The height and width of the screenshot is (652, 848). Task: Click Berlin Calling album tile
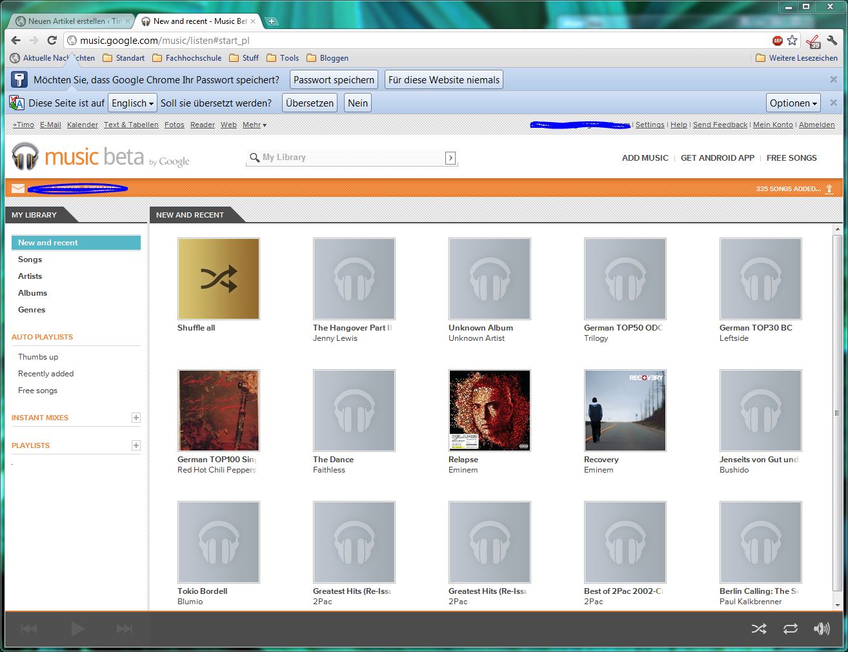[x=760, y=542]
